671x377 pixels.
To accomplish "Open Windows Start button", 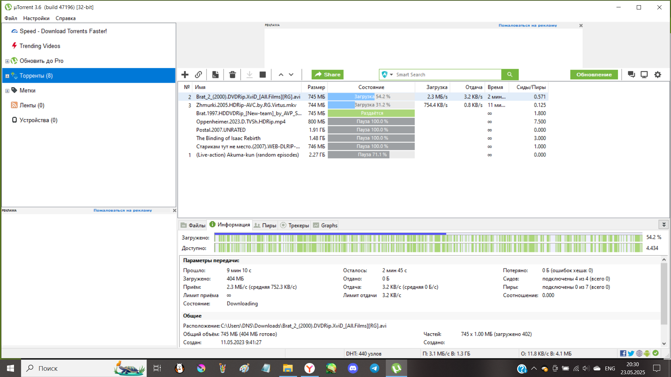I will [x=10, y=368].
